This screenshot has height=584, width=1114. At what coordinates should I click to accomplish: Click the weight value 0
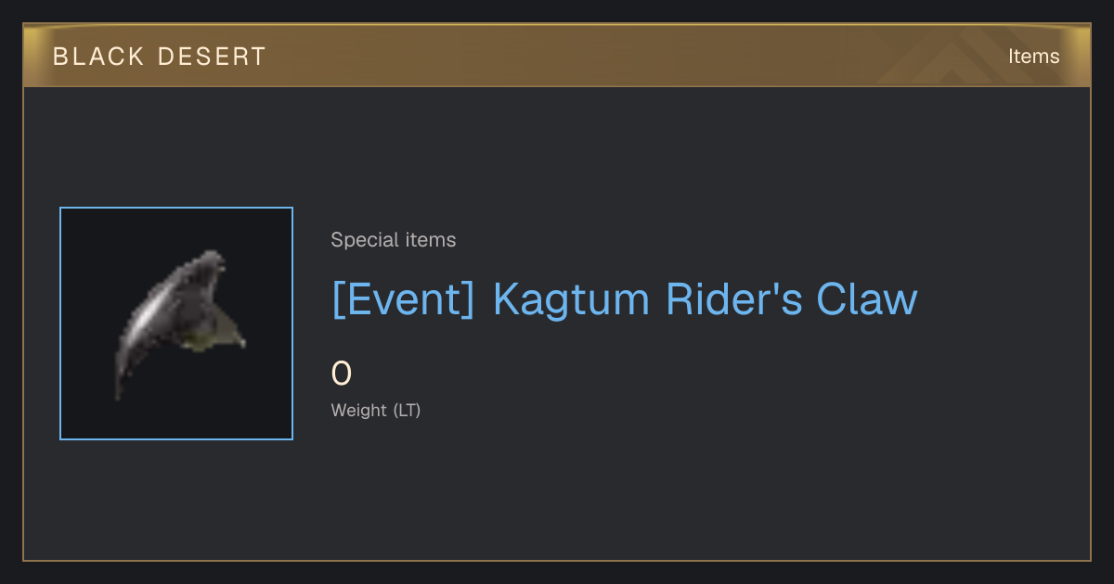[342, 374]
